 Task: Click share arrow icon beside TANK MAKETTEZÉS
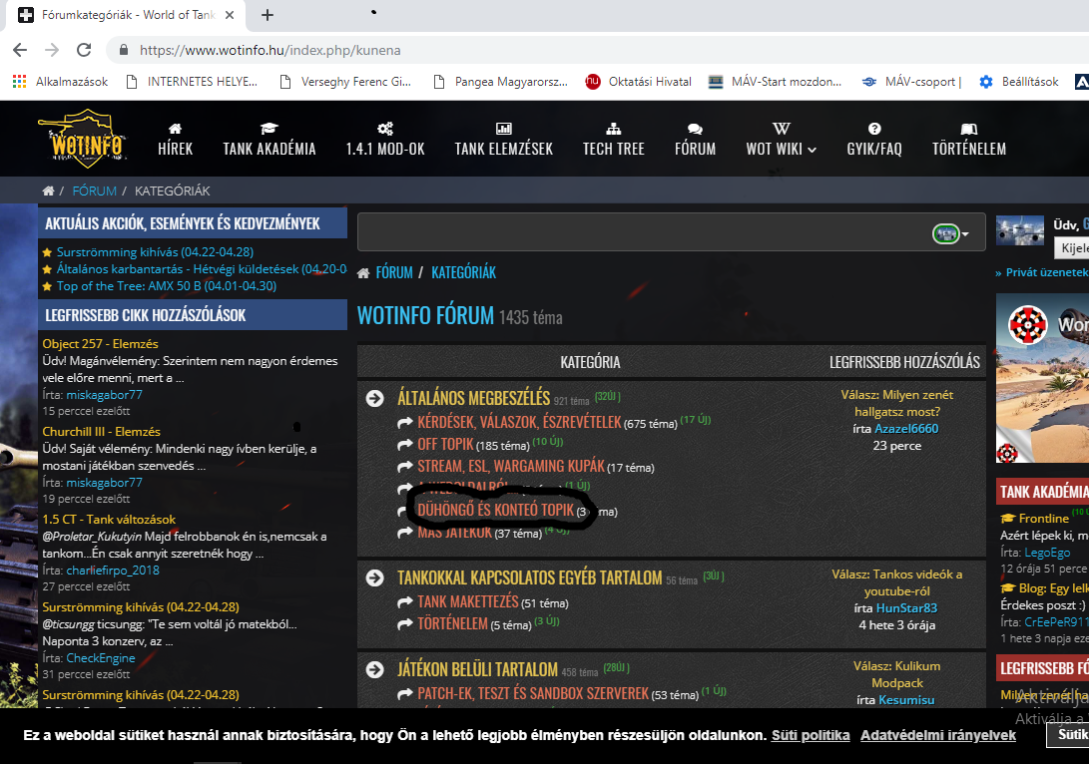(405, 602)
